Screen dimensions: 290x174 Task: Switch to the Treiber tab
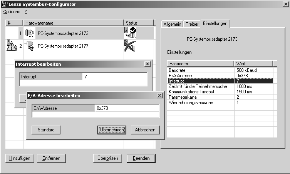pyautogui.click(x=192, y=24)
